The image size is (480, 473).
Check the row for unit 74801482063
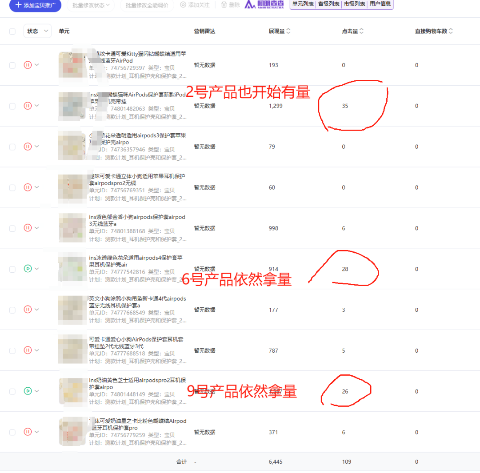click(x=12, y=106)
